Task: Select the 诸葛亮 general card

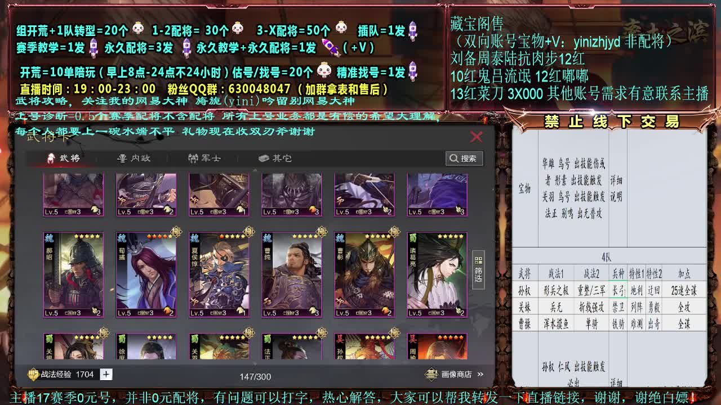Action: tap(437, 275)
